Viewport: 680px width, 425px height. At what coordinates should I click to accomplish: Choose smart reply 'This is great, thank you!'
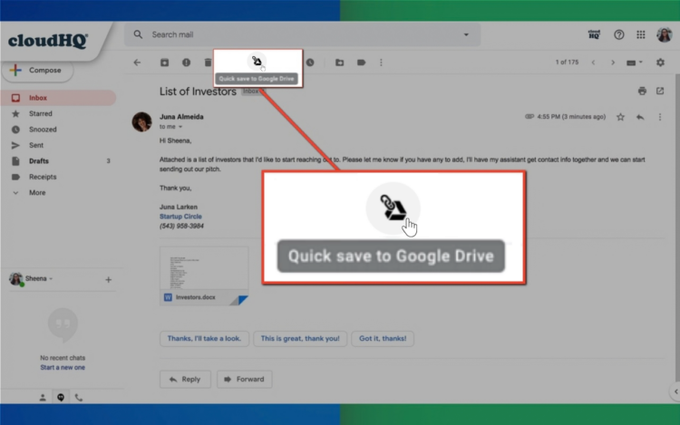(x=300, y=338)
